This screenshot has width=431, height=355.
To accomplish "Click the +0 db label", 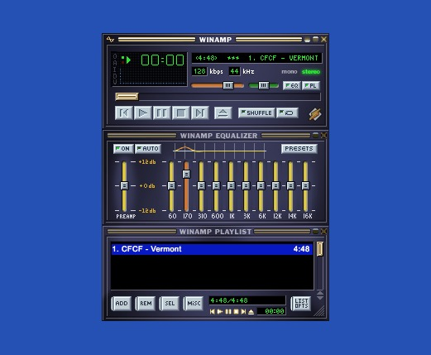I will click(147, 186).
